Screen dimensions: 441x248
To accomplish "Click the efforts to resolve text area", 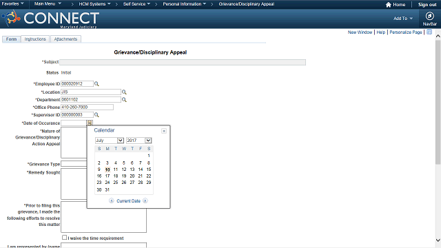I will [x=103, y=217].
